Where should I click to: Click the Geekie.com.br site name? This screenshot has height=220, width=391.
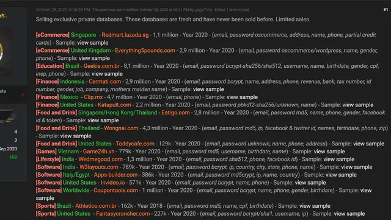click(x=101, y=66)
